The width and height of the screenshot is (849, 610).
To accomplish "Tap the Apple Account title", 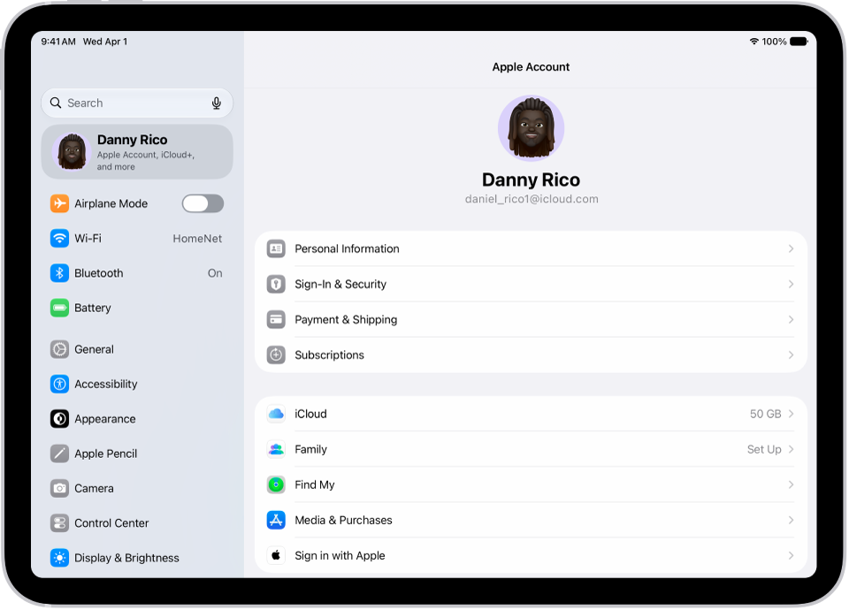I will [531, 67].
